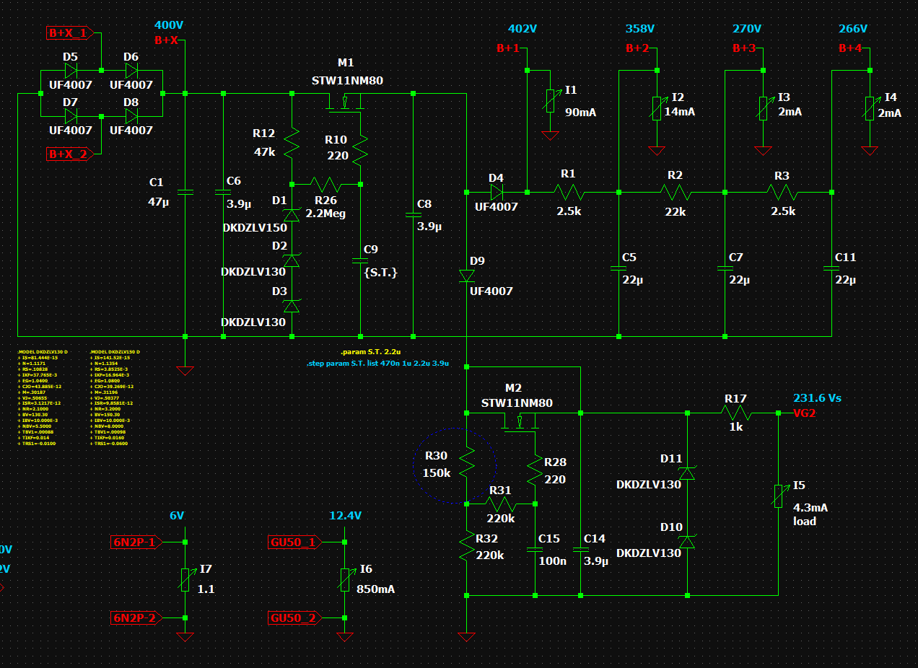
Task: Click the R2 22k resistor symbol
Action: pos(676,193)
